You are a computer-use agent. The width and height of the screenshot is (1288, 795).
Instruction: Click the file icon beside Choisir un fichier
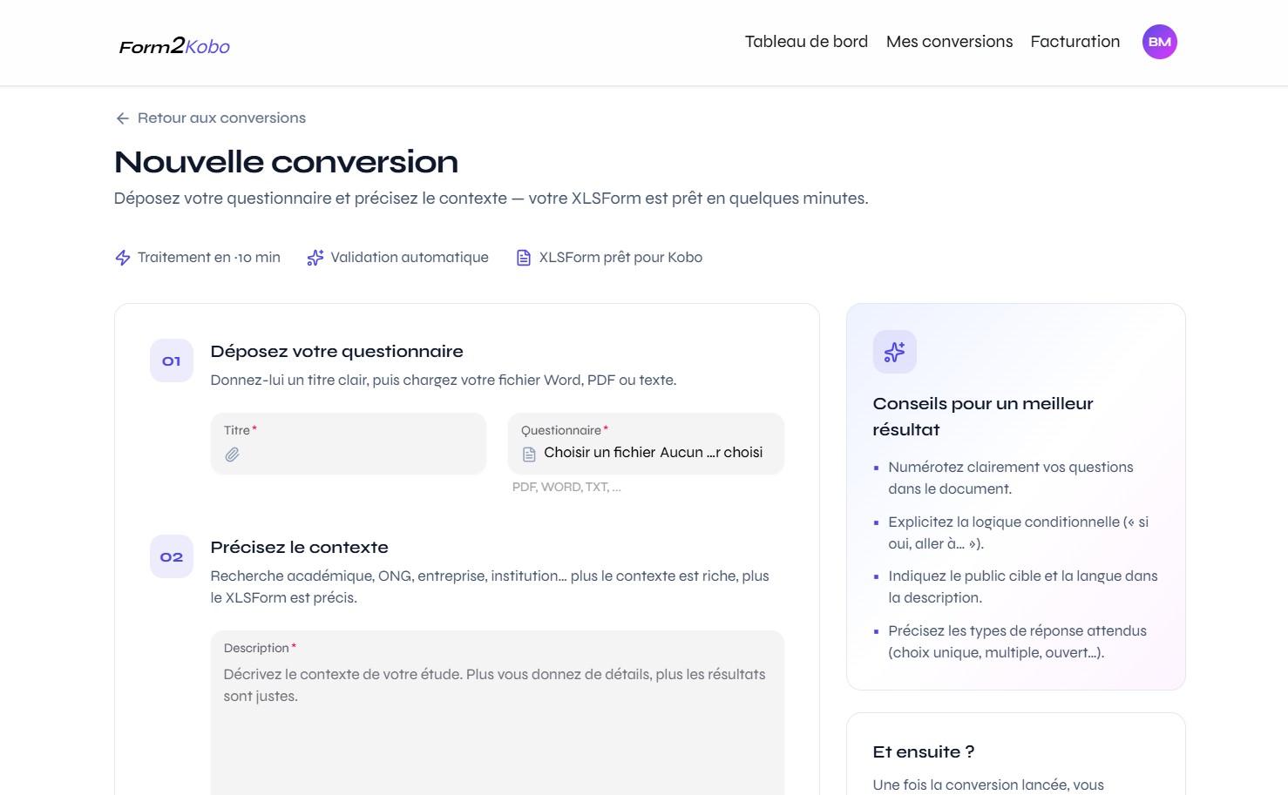click(528, 452)
